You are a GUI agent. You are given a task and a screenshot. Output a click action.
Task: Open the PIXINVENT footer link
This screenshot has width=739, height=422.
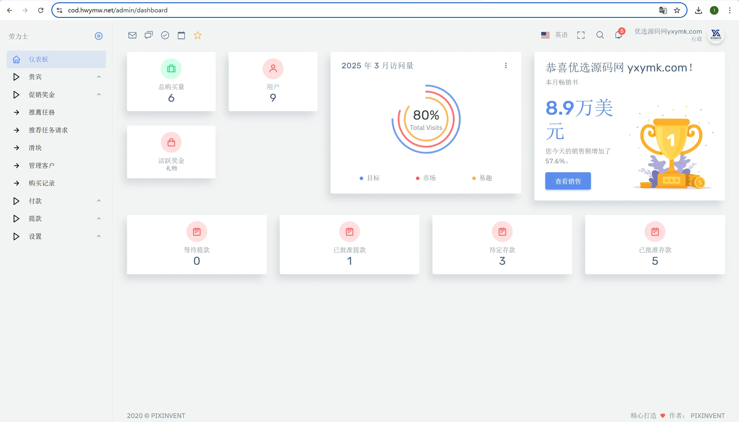(707, 416)
